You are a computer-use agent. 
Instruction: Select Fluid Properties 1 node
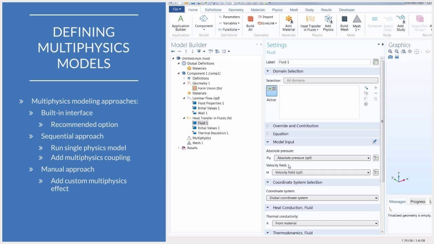point(211,103)
